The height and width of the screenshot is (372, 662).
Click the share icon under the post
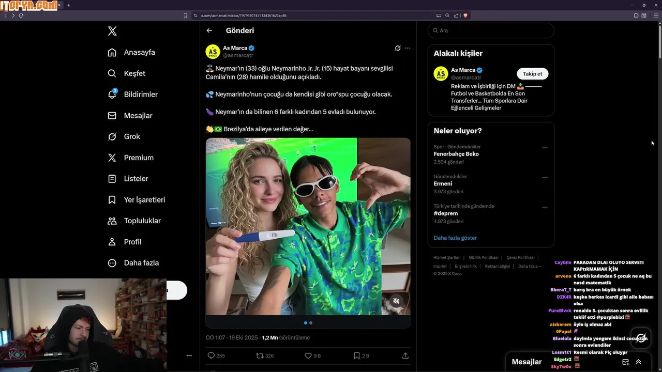click(405, 355)
